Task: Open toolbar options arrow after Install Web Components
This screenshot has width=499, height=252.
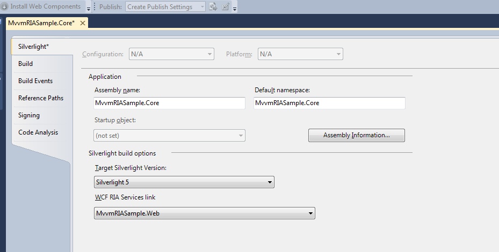Action: coord(89,9)
